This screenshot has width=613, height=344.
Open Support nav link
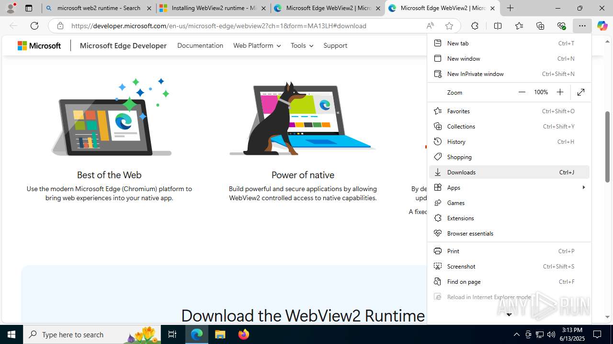[x=335, y=45]
